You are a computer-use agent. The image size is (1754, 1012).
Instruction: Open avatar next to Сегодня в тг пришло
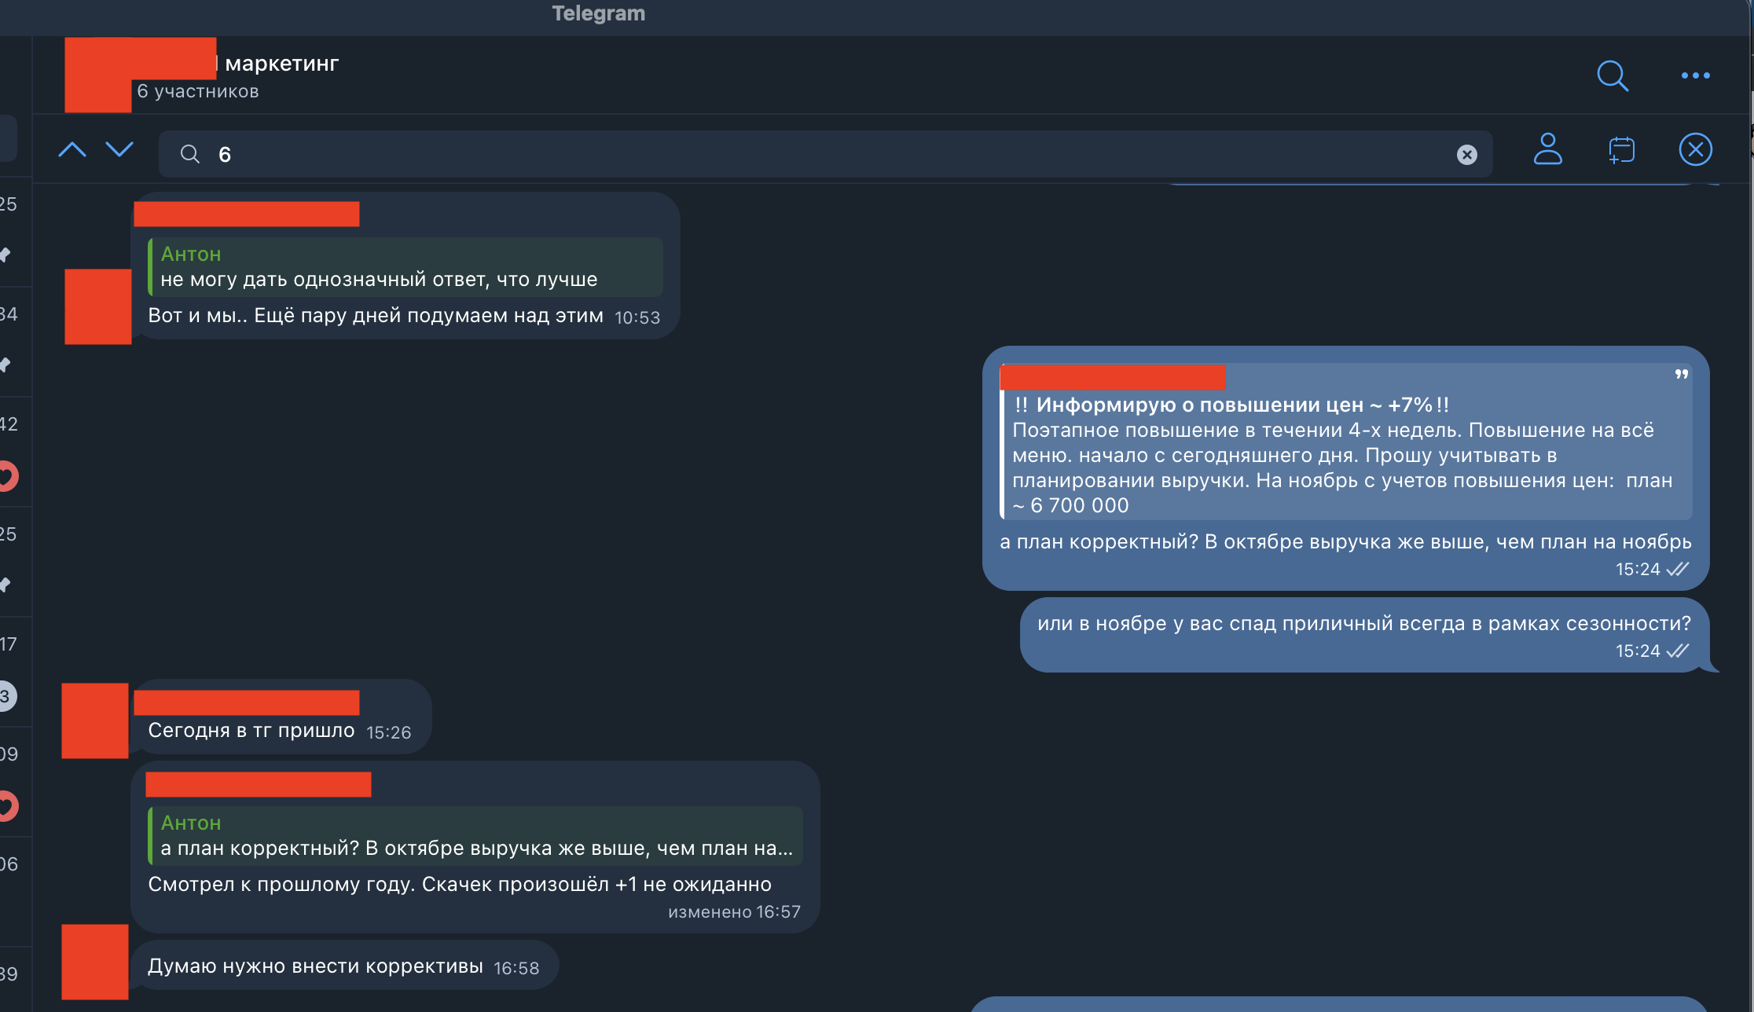click(x=95, y=720)
